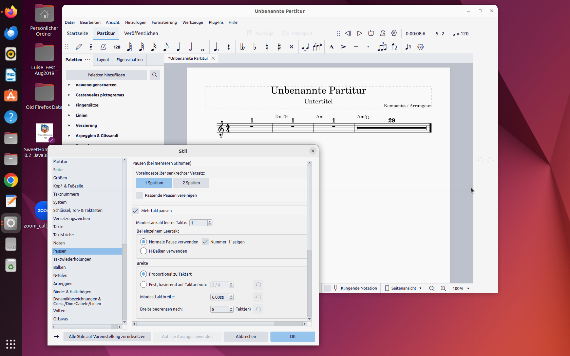Expand the Castanuelas pictogramas palette

click(x=69, y=95)
